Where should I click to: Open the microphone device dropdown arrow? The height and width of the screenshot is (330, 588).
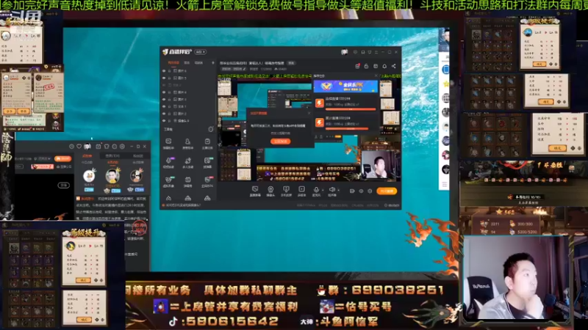pos(323,190)
